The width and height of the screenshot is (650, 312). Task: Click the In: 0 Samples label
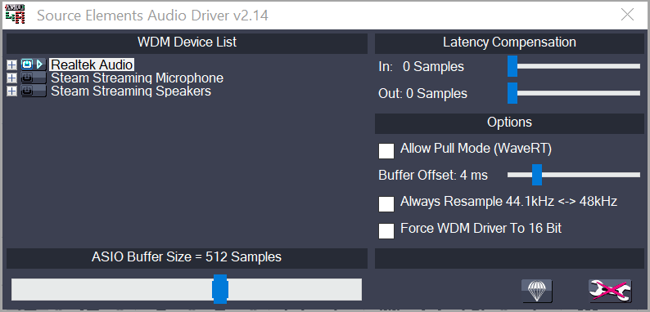(x=421, y=67)
